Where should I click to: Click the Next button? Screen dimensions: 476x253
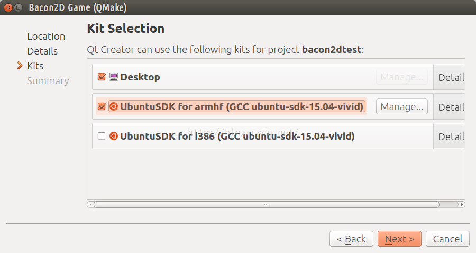click(399, 239)
